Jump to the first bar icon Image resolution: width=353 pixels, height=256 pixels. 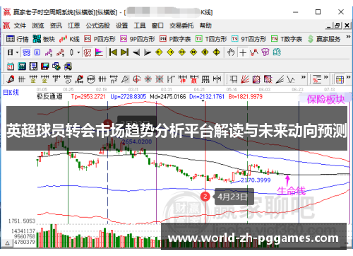[113, 52]
